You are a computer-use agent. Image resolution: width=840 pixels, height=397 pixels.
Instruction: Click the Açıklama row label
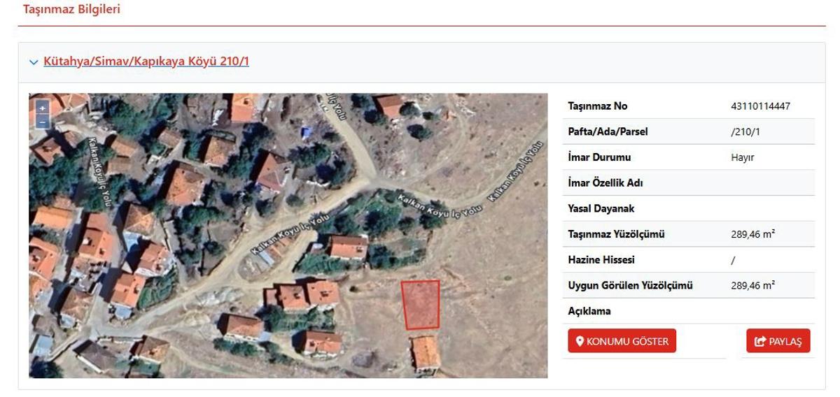[589, 311]
